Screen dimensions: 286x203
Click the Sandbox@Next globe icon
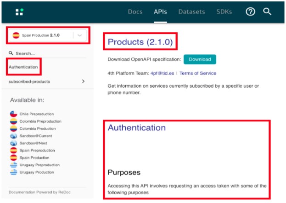tap(13, 143)
